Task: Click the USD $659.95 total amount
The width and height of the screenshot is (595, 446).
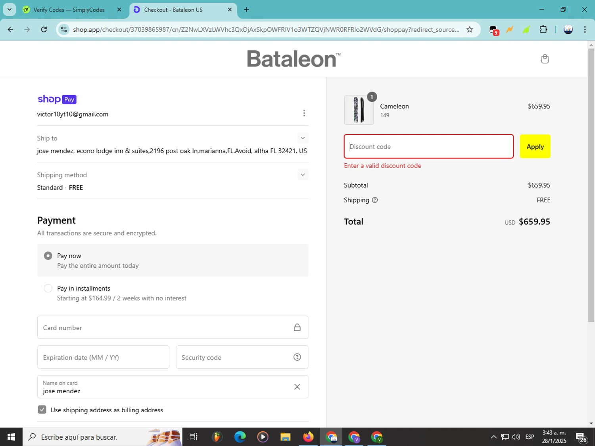Action: tap(527, 222)
